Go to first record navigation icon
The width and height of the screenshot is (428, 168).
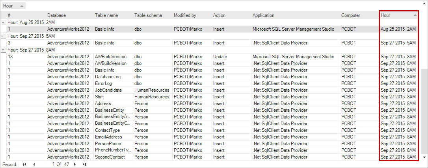click(24, 164)
